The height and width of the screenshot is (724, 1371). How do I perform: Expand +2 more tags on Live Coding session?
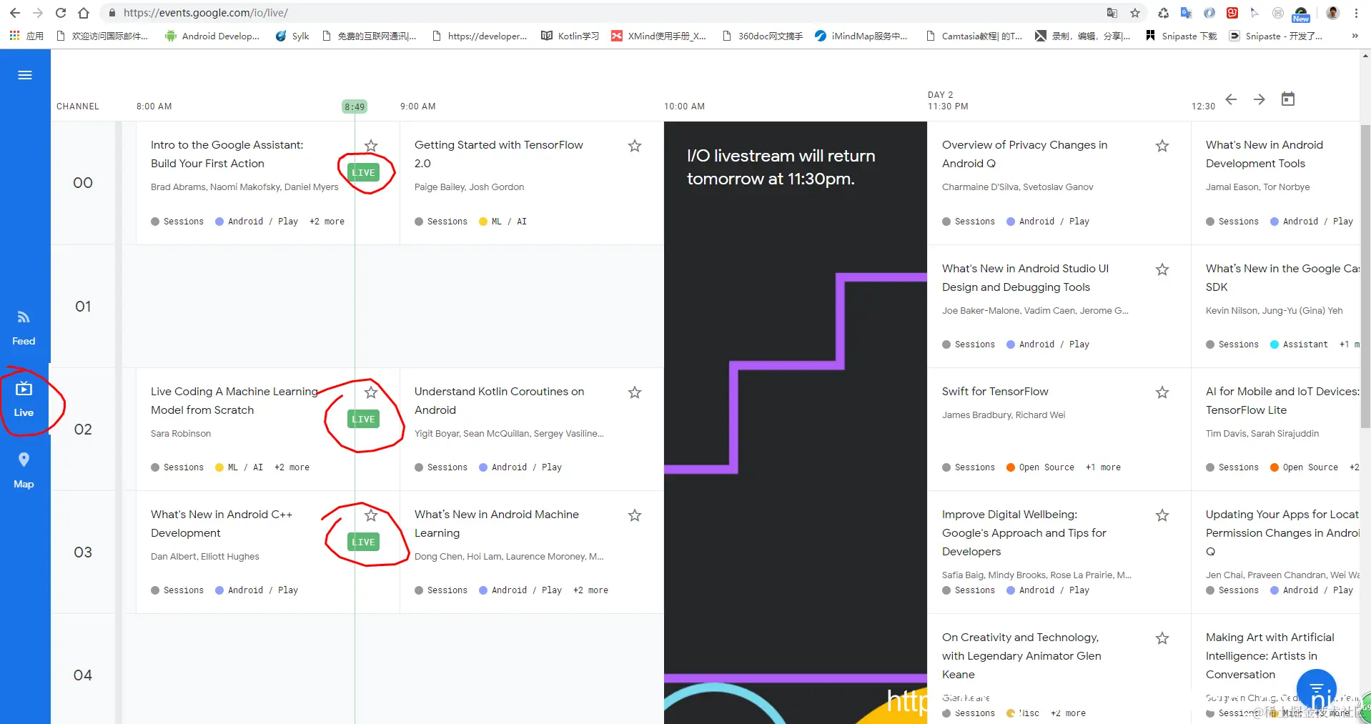[292, 467]
